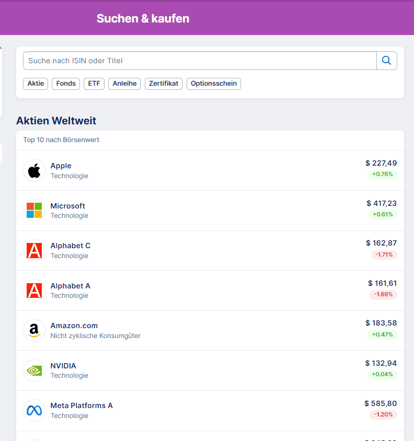
Task: Filter by Zertifikat
Action: (x=164, y=84)
